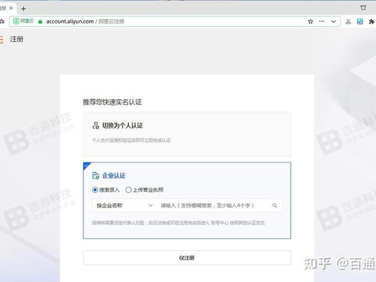The width and height of the screenshot is (376, 282).
Task: Focus the address bar URL account.aliyun.com
Action: click(70, 21)
